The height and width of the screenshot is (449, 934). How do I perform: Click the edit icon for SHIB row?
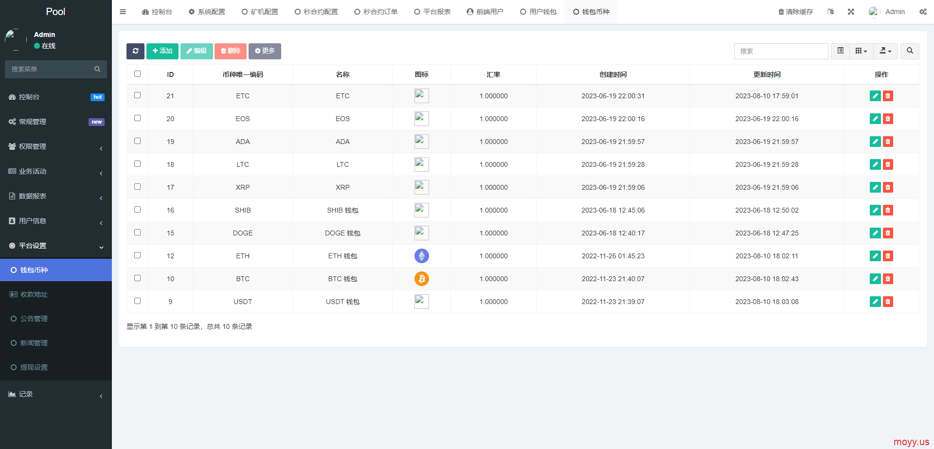tap(875, 210)
